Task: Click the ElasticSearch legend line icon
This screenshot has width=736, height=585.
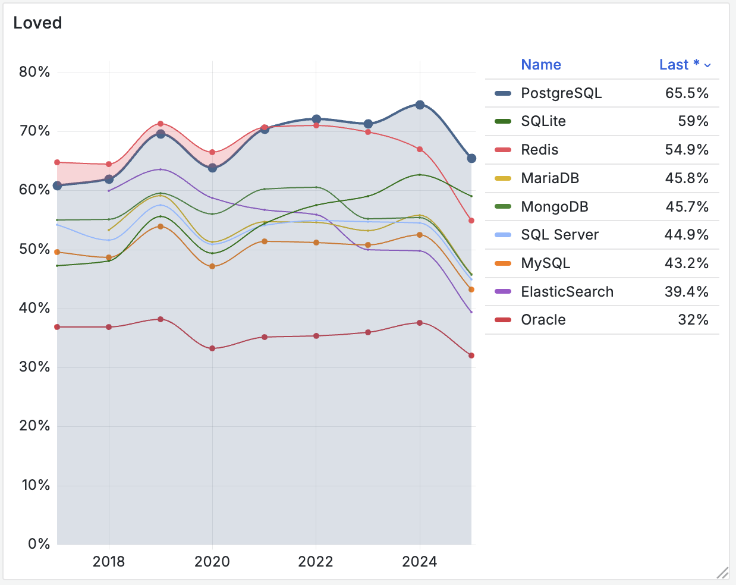Action: click(x=502, y=291)
